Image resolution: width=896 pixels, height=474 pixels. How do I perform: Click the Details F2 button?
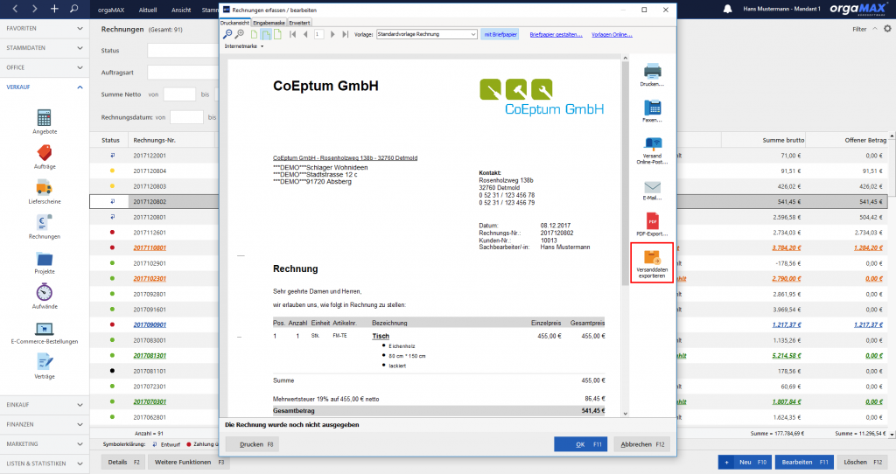122,462
